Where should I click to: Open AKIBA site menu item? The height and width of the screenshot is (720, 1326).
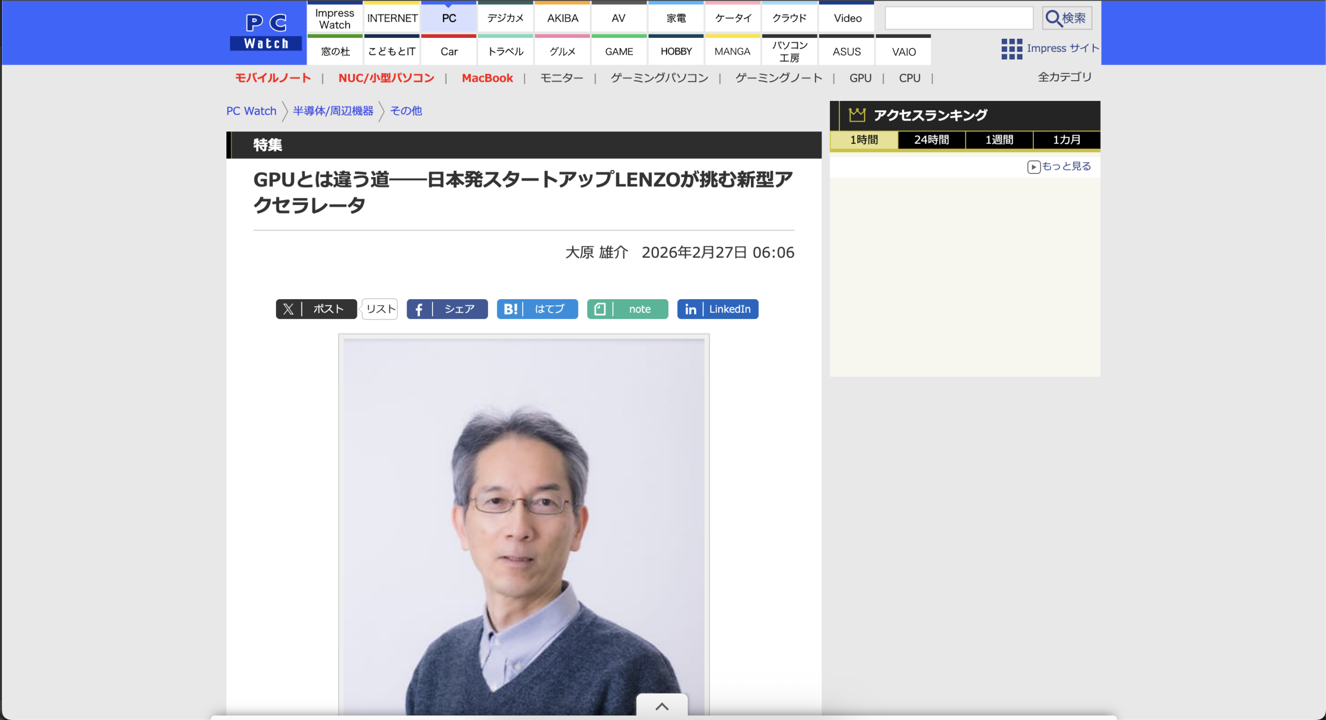(563, 18)
